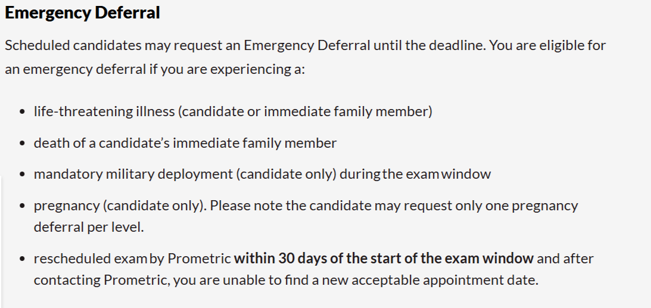Click the text mandatory military deployment
Image resolution: width=651 pixels, height=308 pixels.
[133, 174]
